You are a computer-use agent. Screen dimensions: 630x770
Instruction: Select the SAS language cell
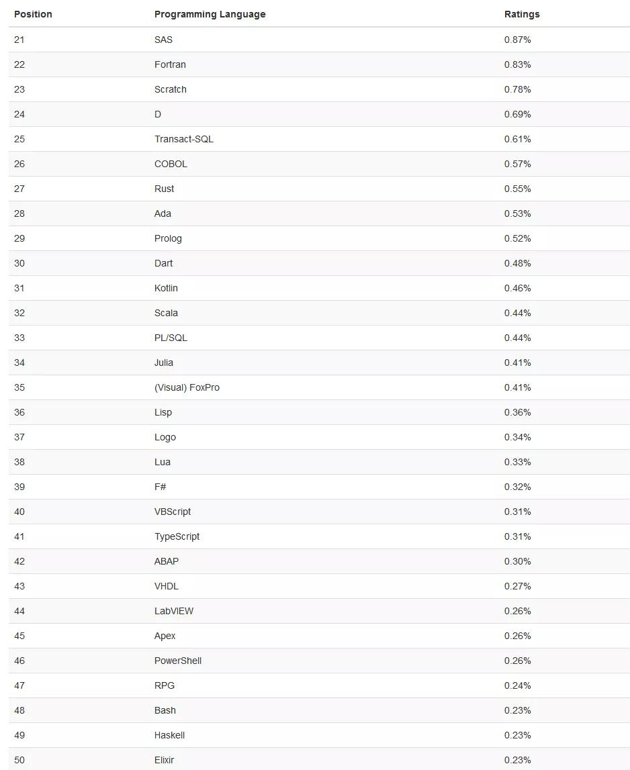click(163, 40)
